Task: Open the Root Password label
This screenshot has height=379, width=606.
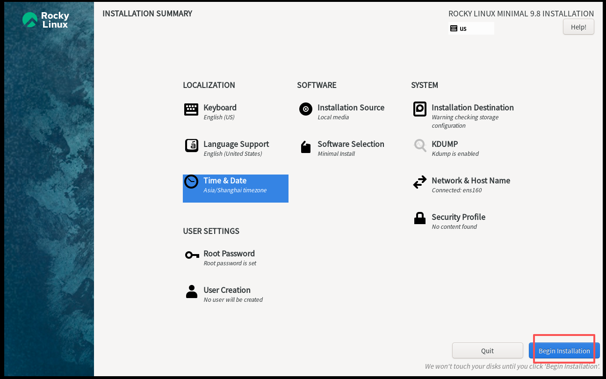Action: pyautogui.click(x=229, y=254)
